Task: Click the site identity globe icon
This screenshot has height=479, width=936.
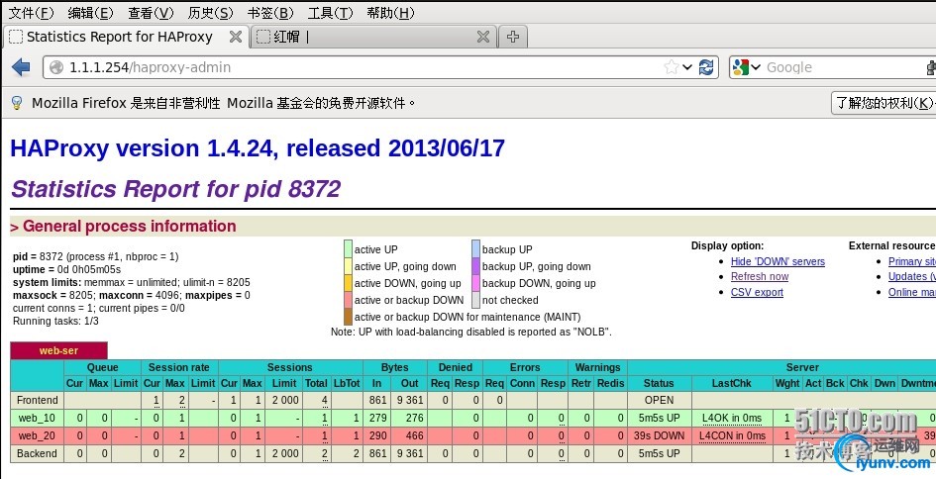Action: [x=56, y=67]
